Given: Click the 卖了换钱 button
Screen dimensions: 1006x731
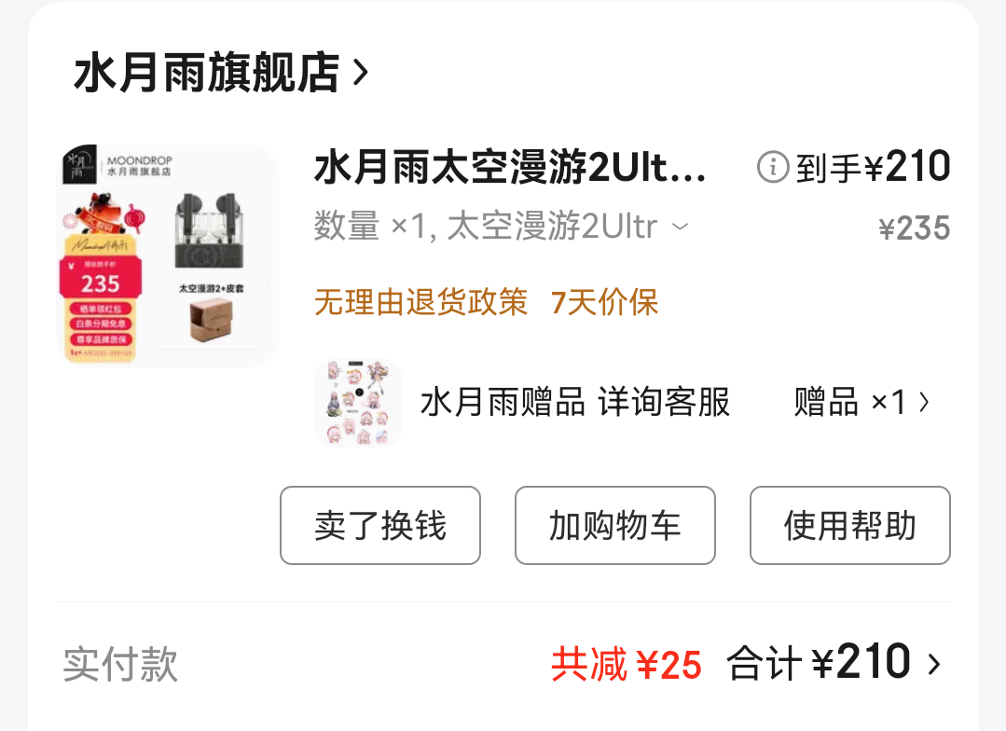Looking at the screenshot, I should tap(379, 525).
